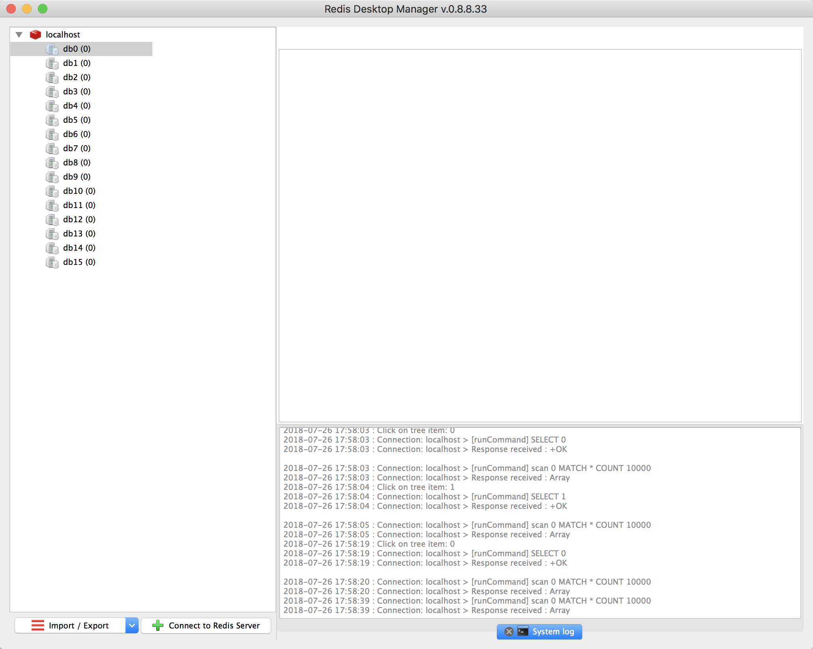Click log line 'Click on tree item: 1'
The height and width of the screenshot is (649, 813).
pos(369,487)
